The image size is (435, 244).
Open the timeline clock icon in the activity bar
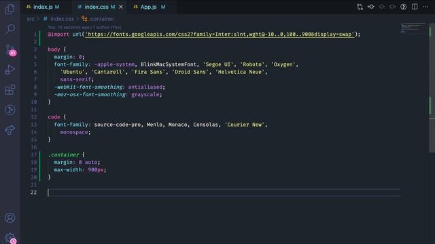point(10,110)
